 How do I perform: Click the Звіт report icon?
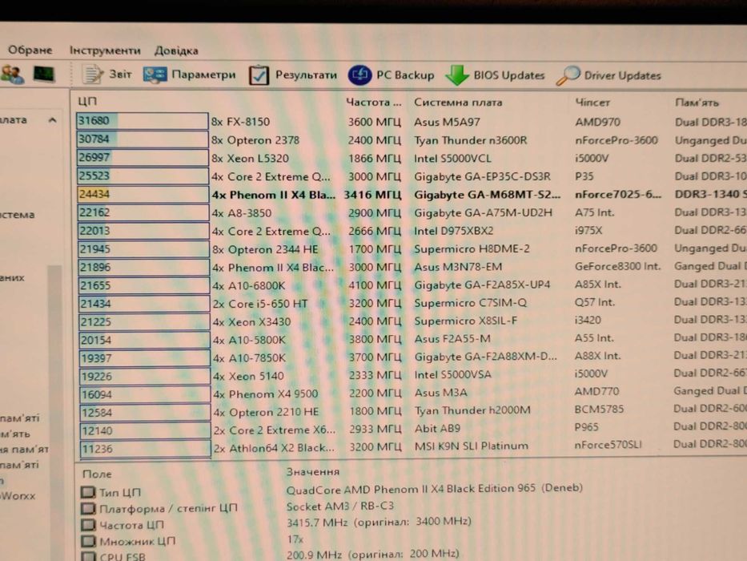coord(92,75)
